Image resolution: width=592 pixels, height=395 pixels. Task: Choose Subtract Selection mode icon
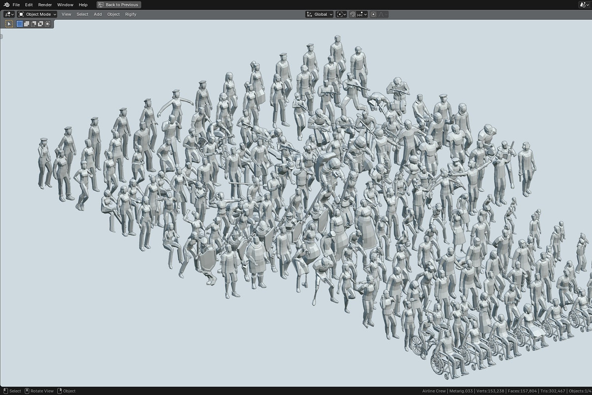(34, 24)
